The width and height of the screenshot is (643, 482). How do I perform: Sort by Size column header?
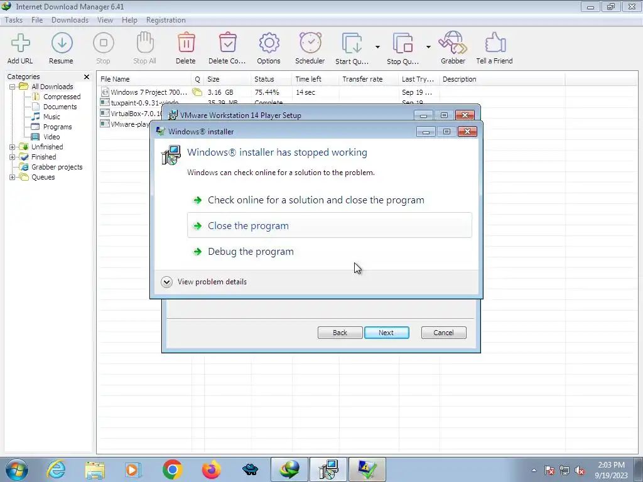227,79
